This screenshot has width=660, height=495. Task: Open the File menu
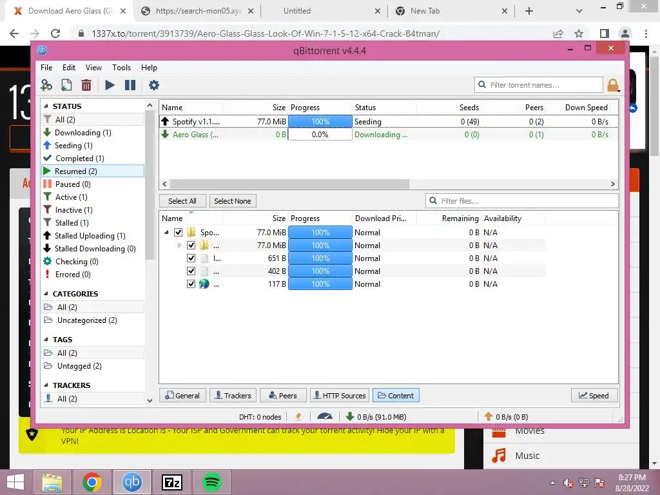point(46,67)
